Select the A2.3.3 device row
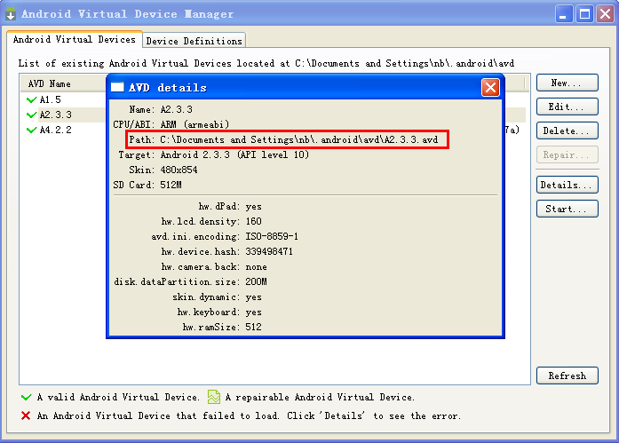This screenshot has width=619, height=443. pyautogui.click(x=63, y=115)
